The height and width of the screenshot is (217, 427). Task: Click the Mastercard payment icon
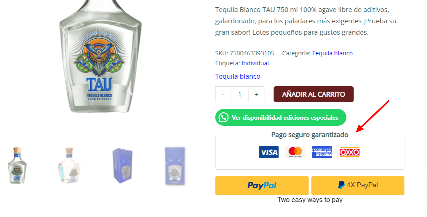[x=295, y=152]
